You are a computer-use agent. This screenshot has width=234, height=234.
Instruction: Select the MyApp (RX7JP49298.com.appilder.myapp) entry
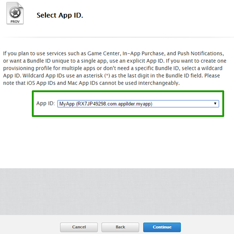point(106,104)
